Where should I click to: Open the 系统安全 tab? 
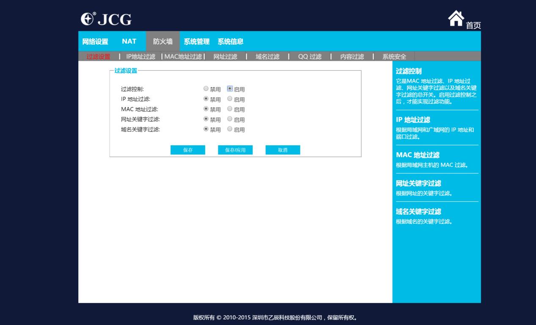(x=393, y=56)
